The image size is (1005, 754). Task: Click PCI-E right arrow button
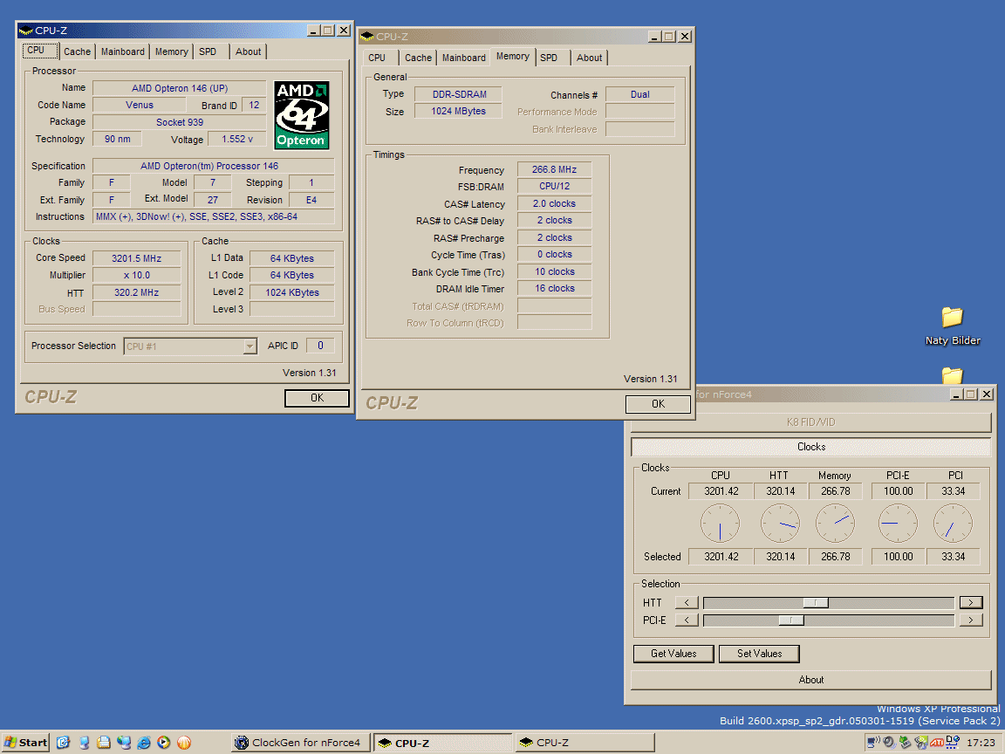tap(971, 620)
